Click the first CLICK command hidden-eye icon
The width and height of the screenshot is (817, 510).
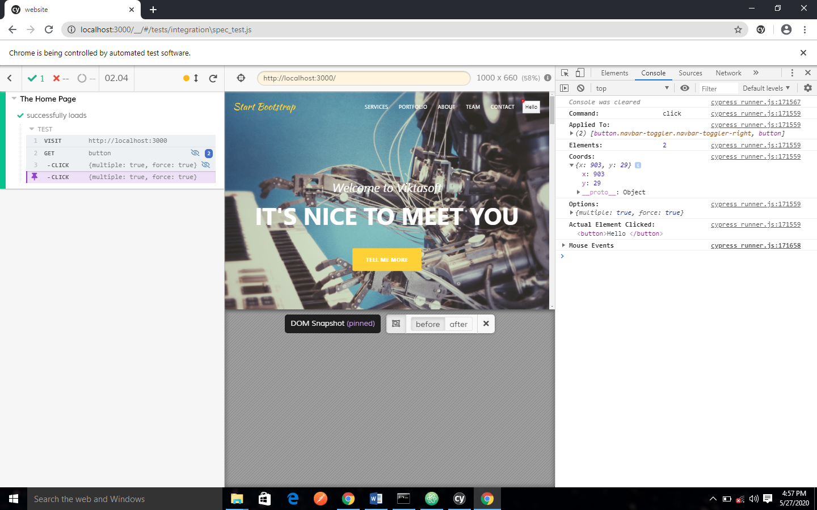click(x=206, y=165)
